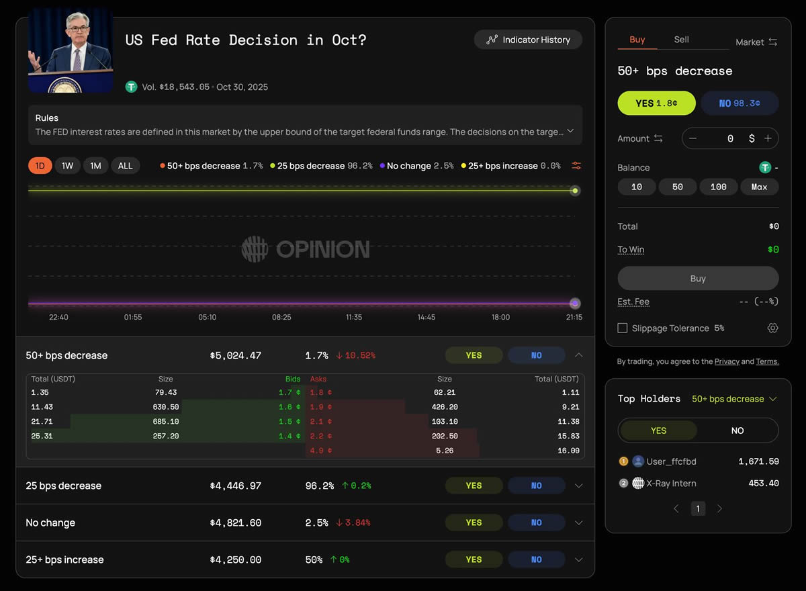Viewport: 806px width, 591px height.
Task: Enable the Slippage Tolerance checkbox
Action: tap(623, 328)
